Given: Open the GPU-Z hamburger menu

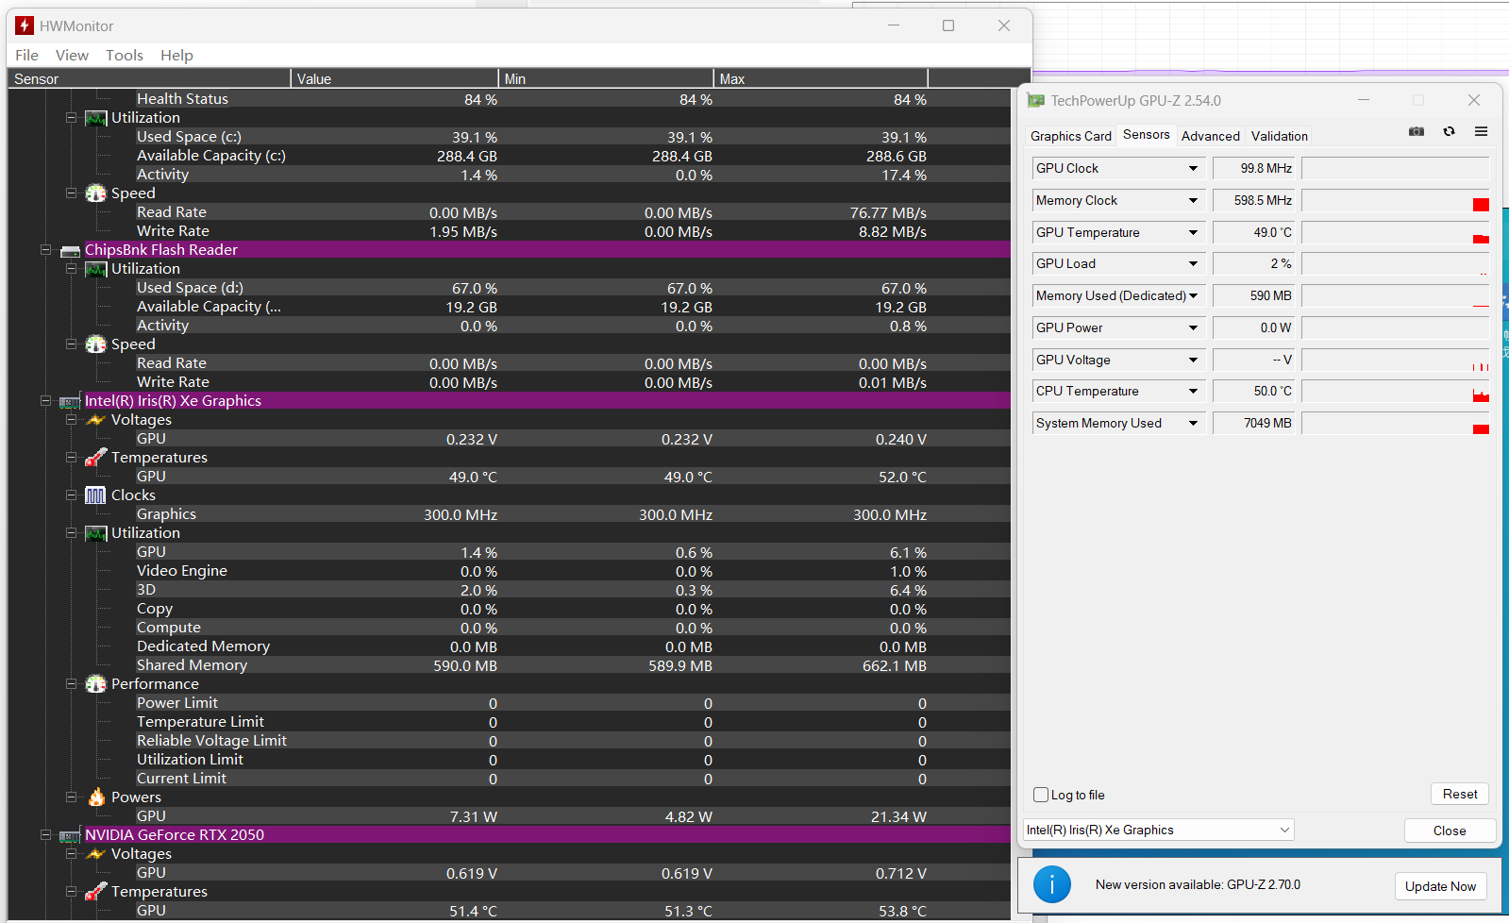Looking at the screenshot, I should (x=1481, y=131).
